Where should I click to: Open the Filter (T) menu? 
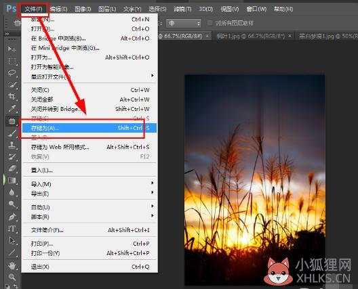(182, 9)
